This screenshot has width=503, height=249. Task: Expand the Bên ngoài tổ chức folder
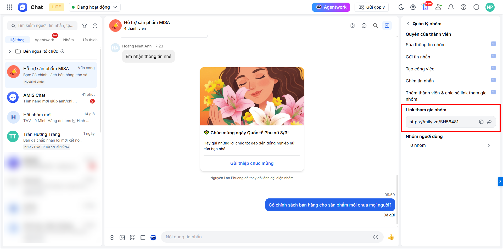click(10, 51)
